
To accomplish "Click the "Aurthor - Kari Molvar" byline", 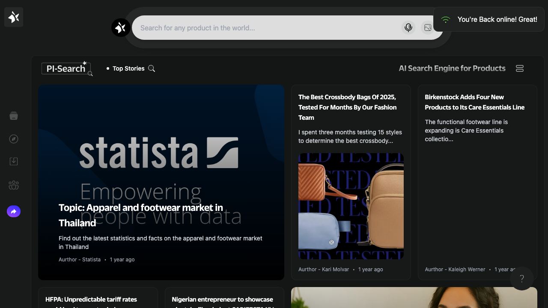I will point(324,269).
